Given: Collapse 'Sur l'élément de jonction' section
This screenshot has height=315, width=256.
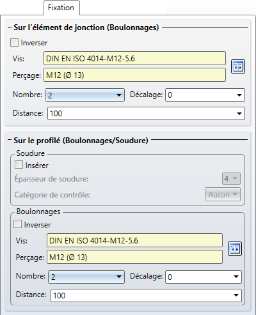Looking at the screenshot, I should pyautogui.click(x=10, y=27).
